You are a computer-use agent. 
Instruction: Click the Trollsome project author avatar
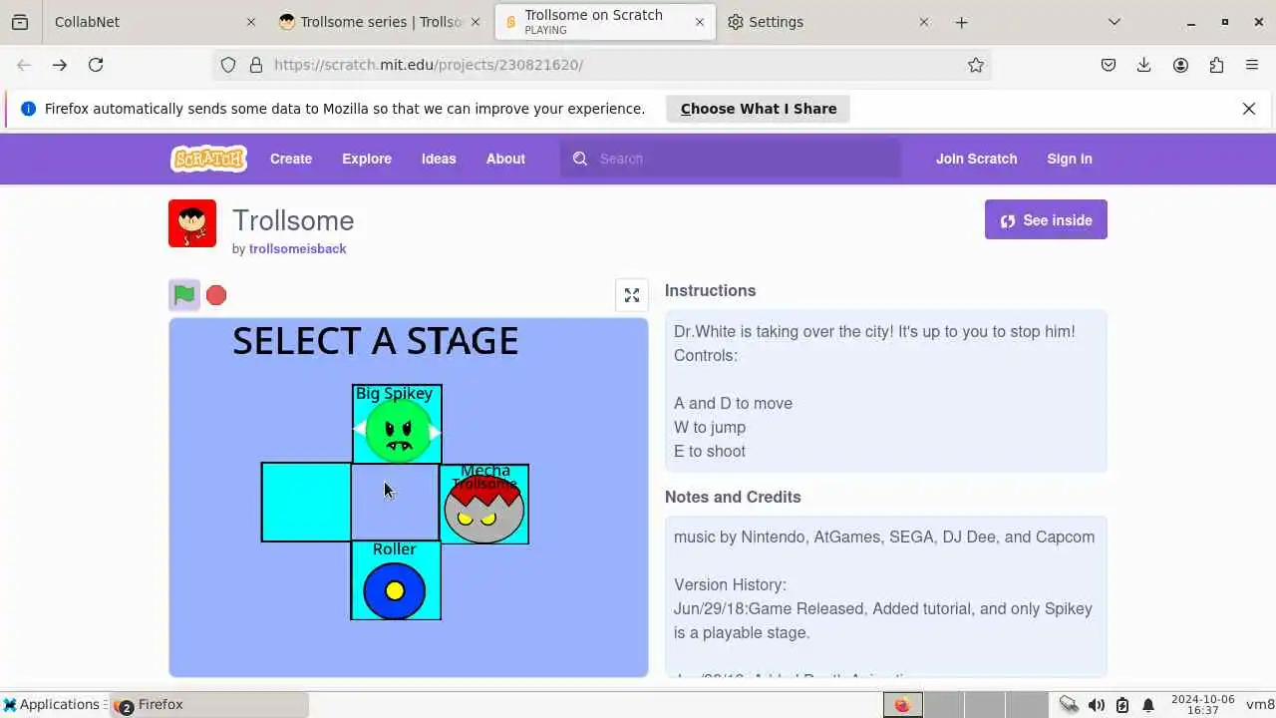click(192, 223)
